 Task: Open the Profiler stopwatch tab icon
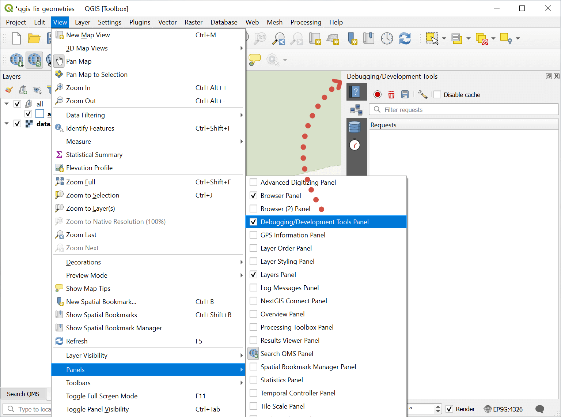point(355,145)
